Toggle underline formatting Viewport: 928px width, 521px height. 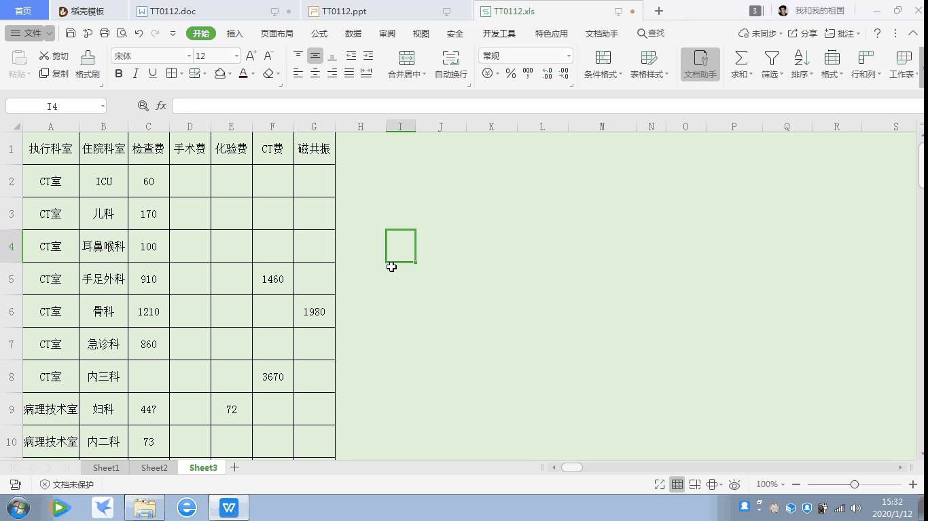(152, 73)
